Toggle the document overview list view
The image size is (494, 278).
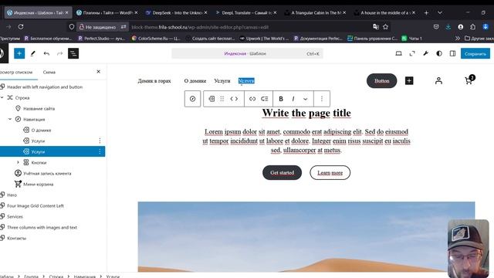point(73,53)
